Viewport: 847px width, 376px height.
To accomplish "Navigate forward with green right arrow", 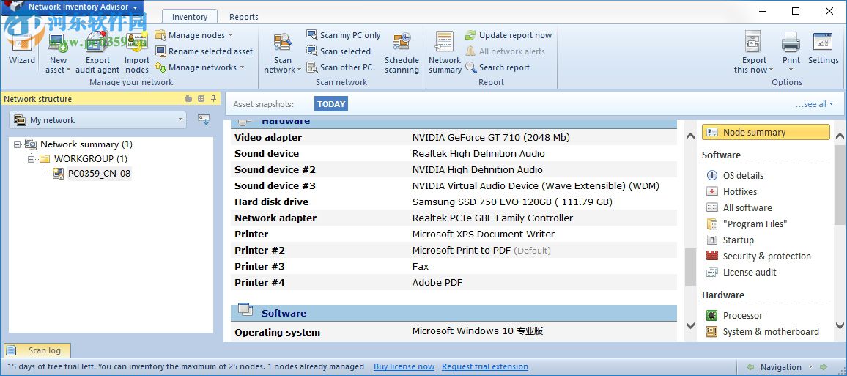I will [824, 367].
